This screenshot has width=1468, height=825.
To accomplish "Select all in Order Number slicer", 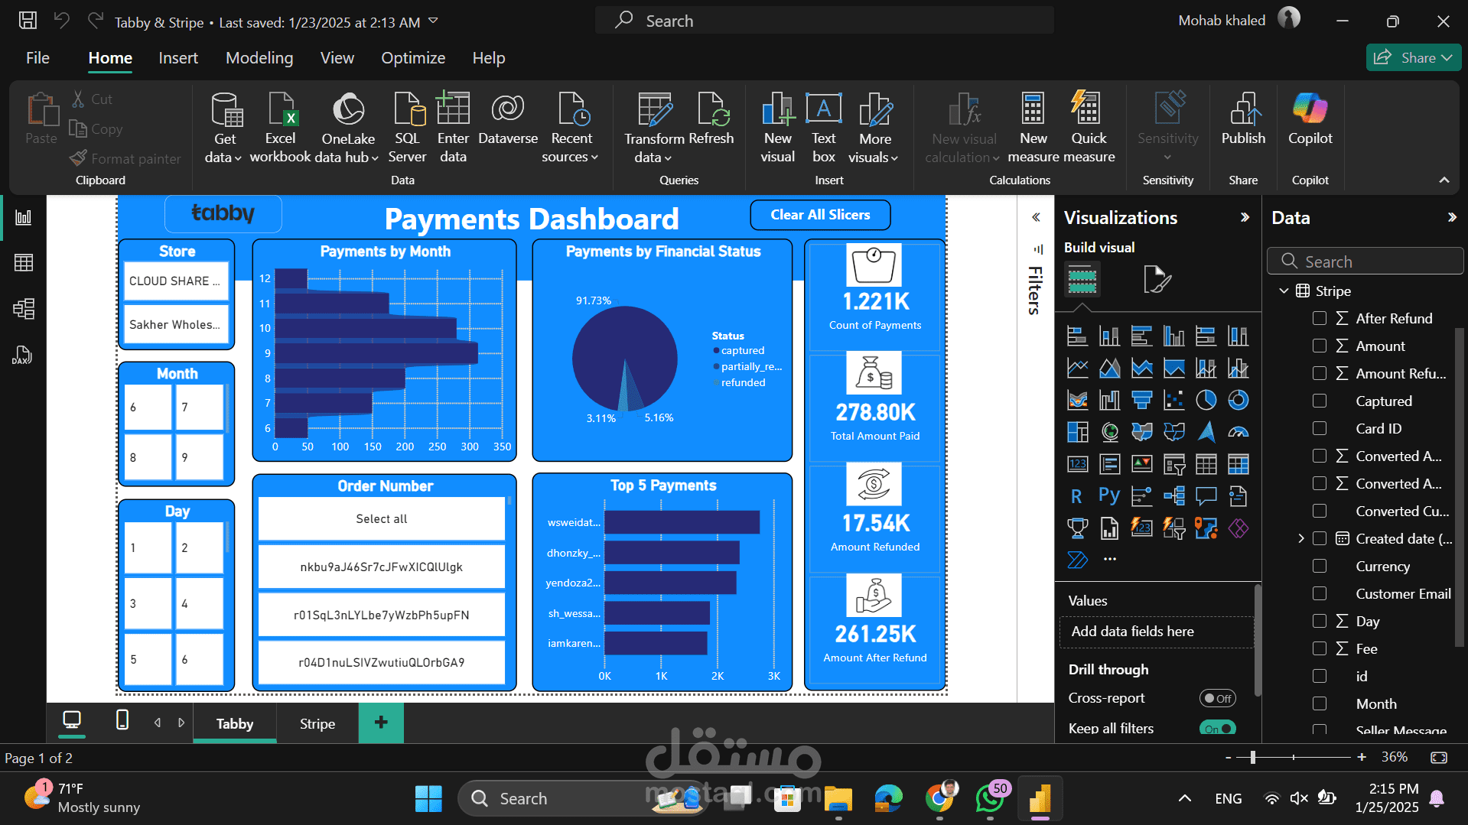I will tap(382, 518).
